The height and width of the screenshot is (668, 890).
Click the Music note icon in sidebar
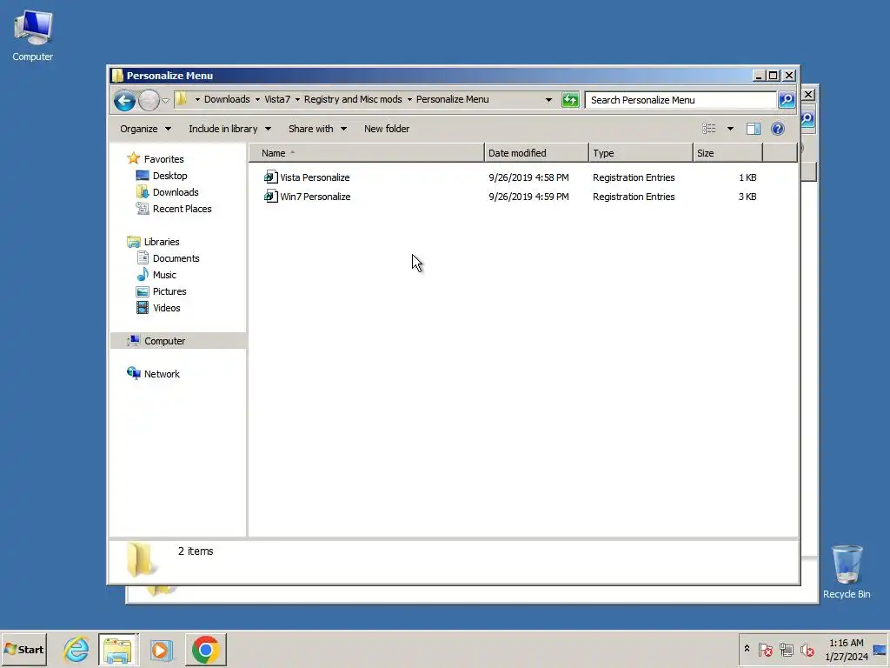(143, 274)
